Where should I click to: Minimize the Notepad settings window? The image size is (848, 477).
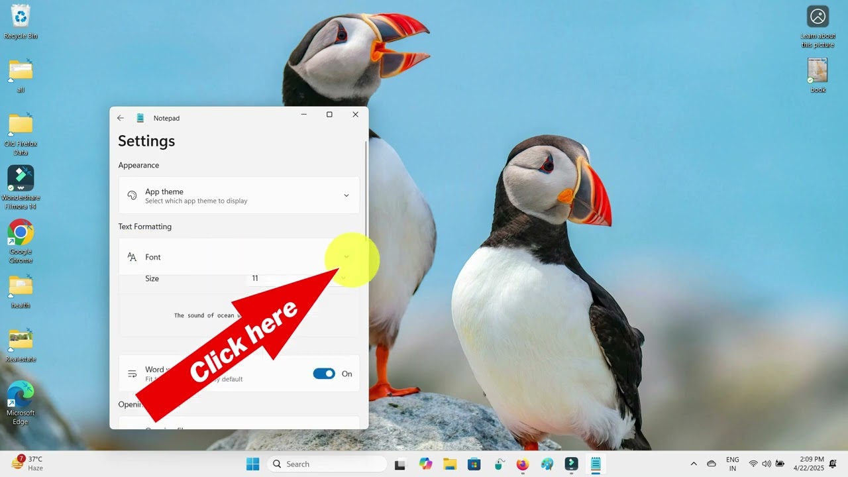[x=303, y=115]
